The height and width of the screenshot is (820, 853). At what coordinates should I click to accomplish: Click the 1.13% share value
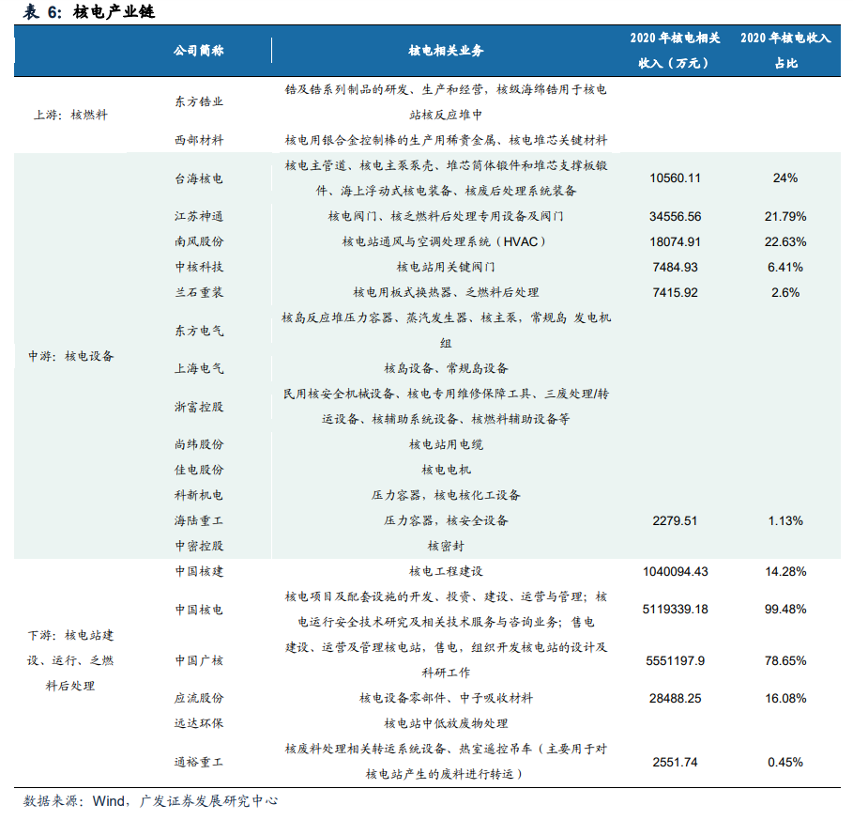785,520
